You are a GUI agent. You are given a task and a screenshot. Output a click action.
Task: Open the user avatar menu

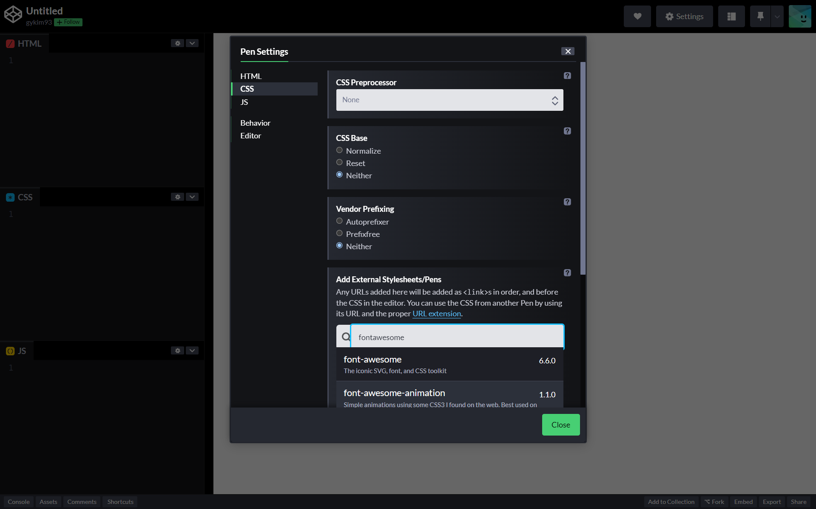[800, 17]
